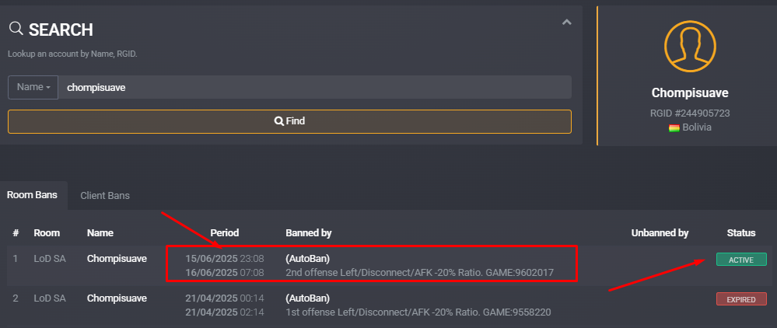Switch to the Client Bans tab
The height and width of the screenshot is (328, 777).
(105, 196)
